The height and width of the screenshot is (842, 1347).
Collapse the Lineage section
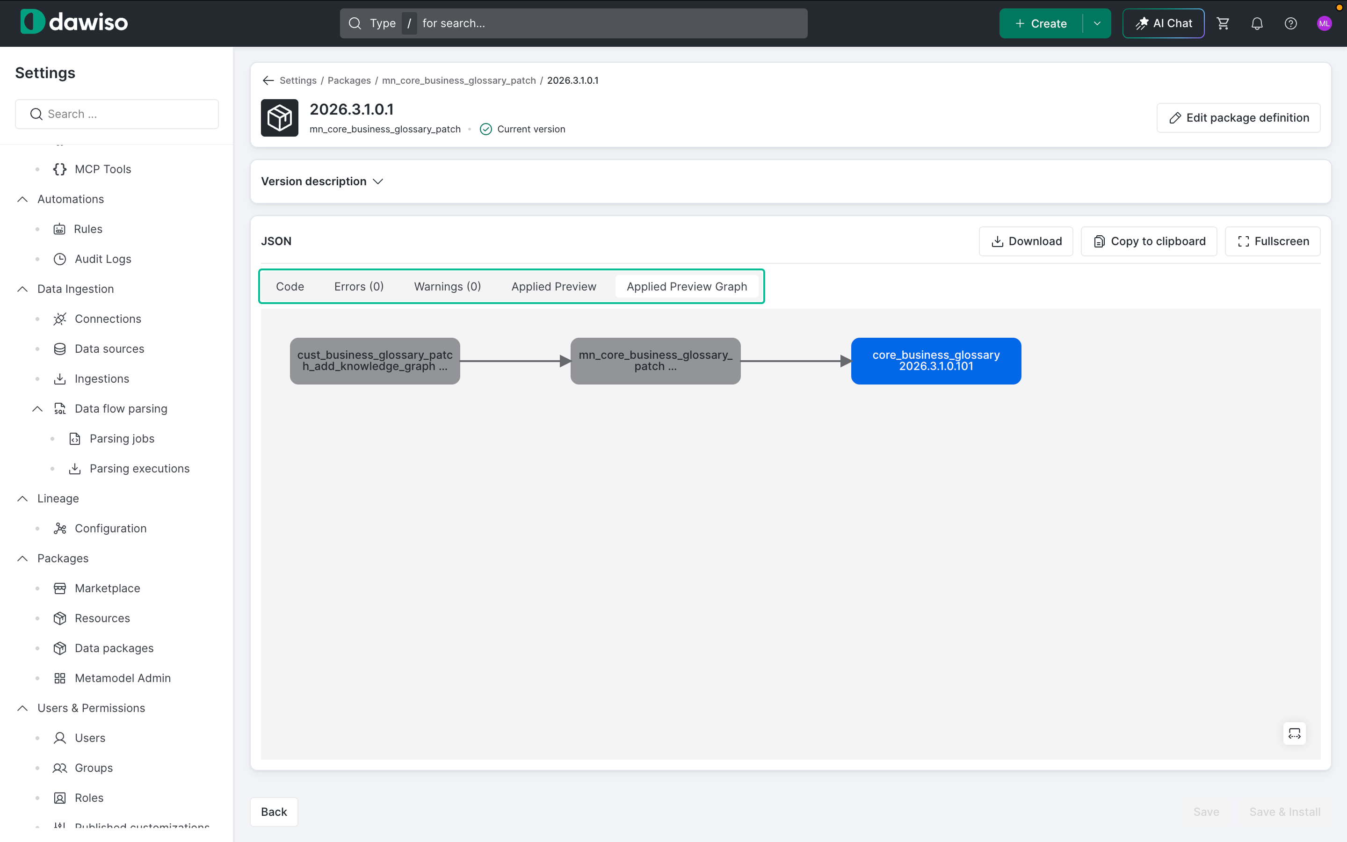click(x=22, y=498)
